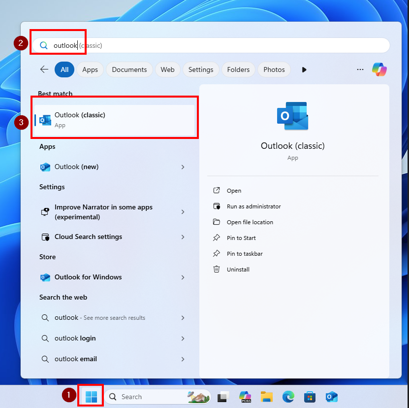Expand chevron beside outlook see more results
The height and width of the screenshot is (408, 409).
click(183, 318)
